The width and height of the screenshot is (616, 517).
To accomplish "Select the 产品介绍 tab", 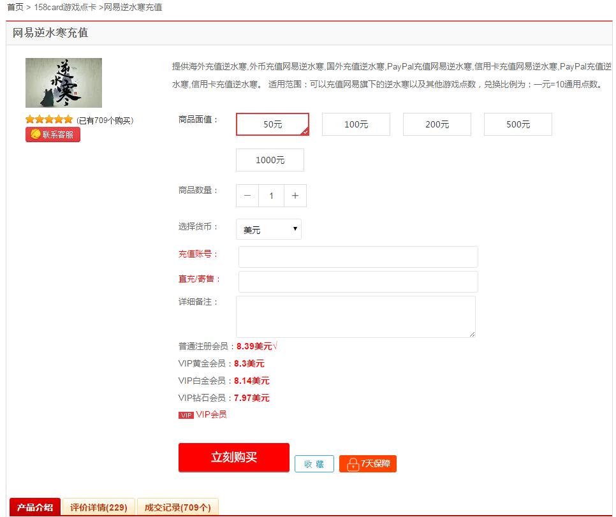I will tap(35, 507).
